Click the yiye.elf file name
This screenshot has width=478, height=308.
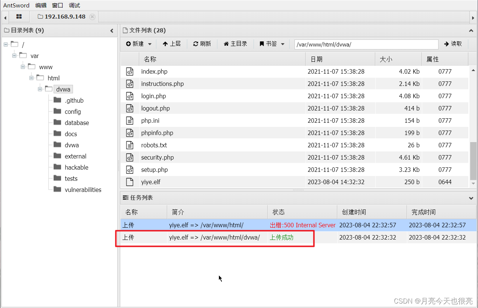pos(151,182)
